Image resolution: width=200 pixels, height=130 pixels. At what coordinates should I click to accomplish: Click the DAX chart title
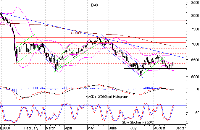pos(95,5)
